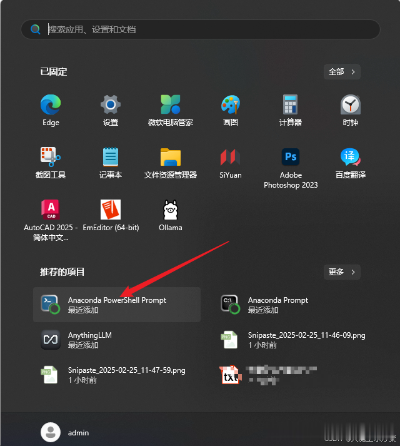400x446 pixels.
Task: Click the admin account name
Action: (x=79, y=433)
